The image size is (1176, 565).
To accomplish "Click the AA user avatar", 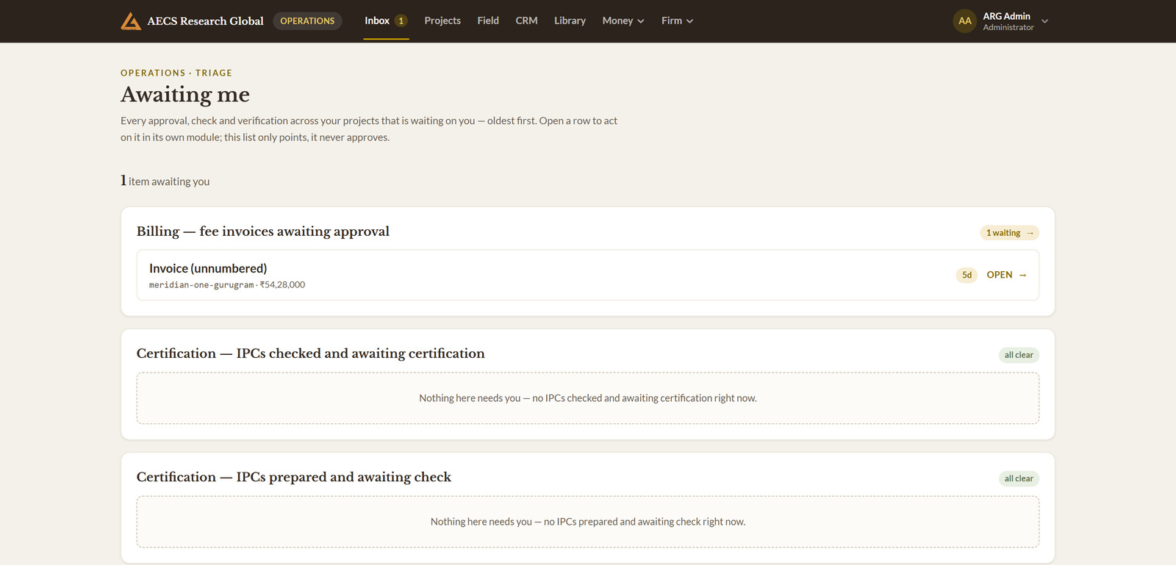I will click(x=964, y=21).
